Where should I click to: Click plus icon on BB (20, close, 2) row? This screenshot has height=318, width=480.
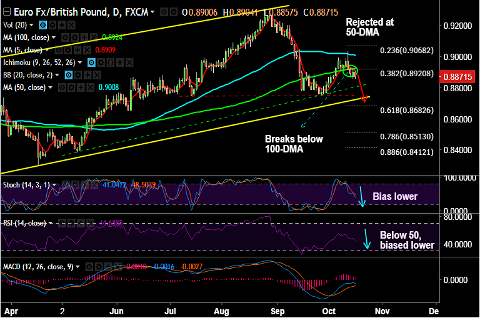87,75
